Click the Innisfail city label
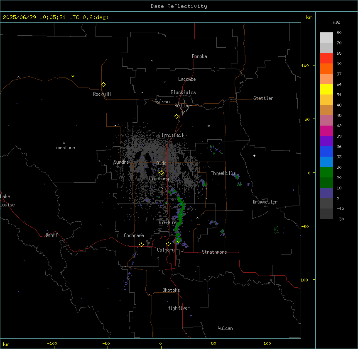The width and height of the screenshot is (358, 349). 173,135
